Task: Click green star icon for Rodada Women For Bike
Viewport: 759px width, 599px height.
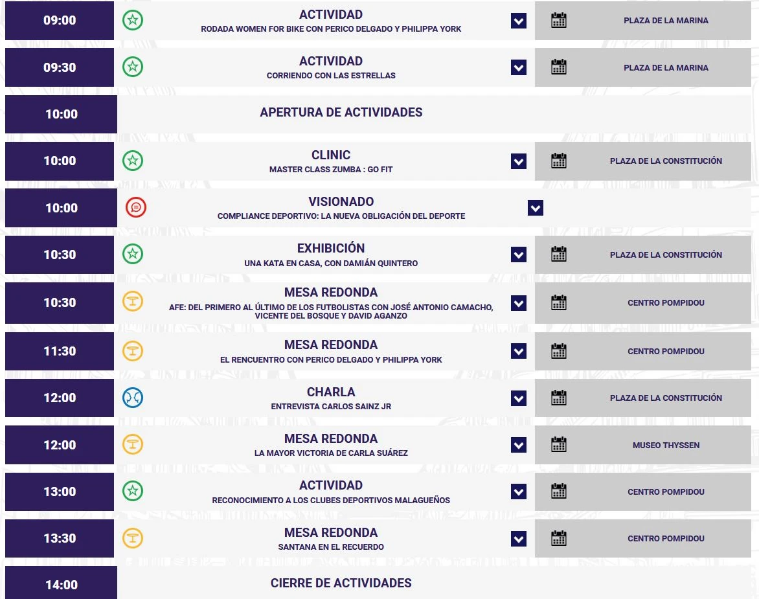Action: [133, 20]
